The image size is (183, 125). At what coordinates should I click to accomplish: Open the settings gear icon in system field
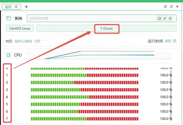click(x=170, y=18)
